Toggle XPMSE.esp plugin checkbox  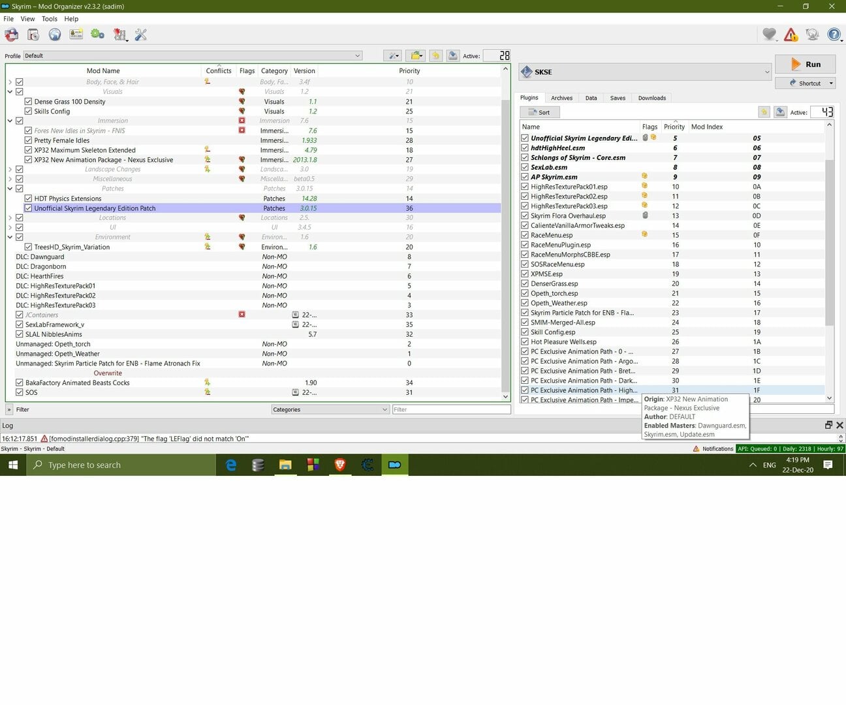525,274
